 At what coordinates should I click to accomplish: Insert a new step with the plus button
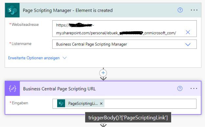[103, 73]
